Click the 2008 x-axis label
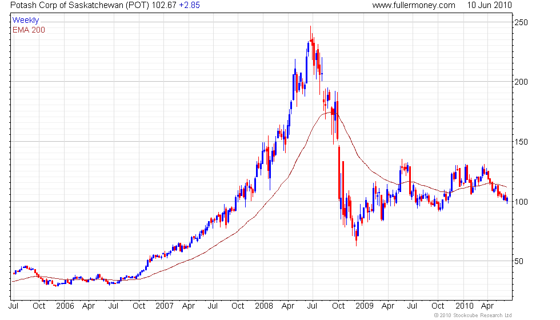Viewport: 560px width, 320px height. coord(264,306)
